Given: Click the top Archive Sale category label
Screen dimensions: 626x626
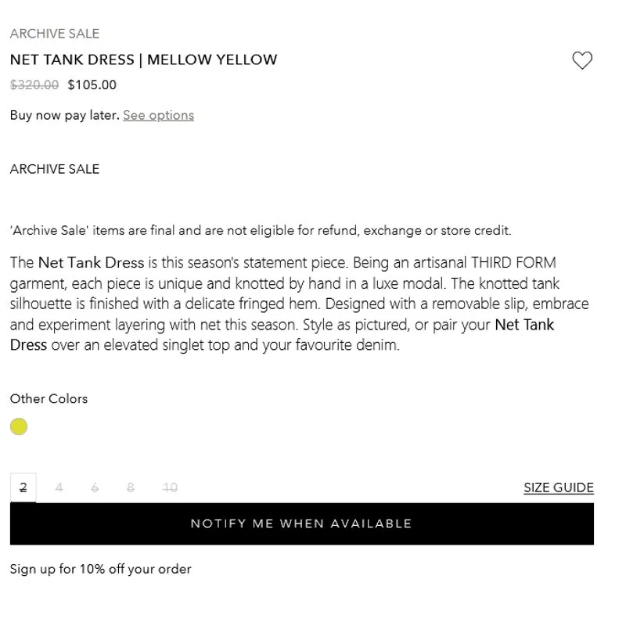Looking at the screenshot, I should [55, 34].
